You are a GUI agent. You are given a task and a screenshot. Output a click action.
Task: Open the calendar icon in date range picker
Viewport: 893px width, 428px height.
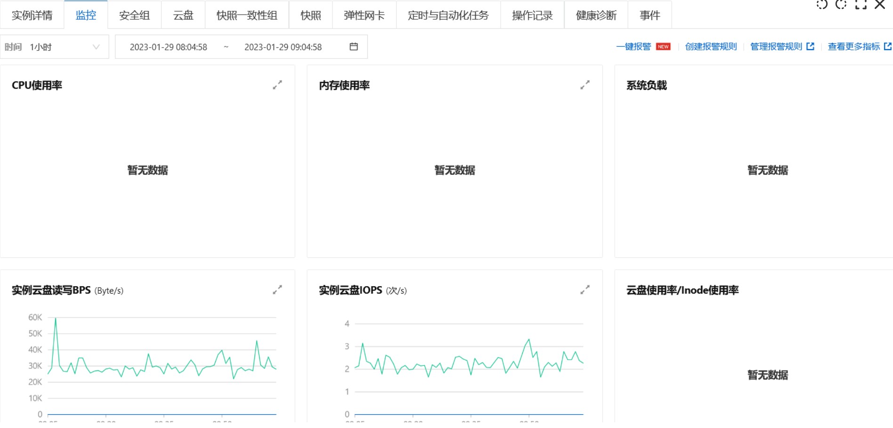(x=354, y=47)
